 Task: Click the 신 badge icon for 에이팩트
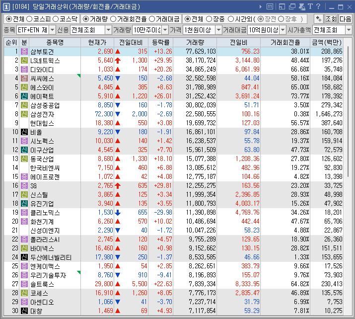click(24, 96)
